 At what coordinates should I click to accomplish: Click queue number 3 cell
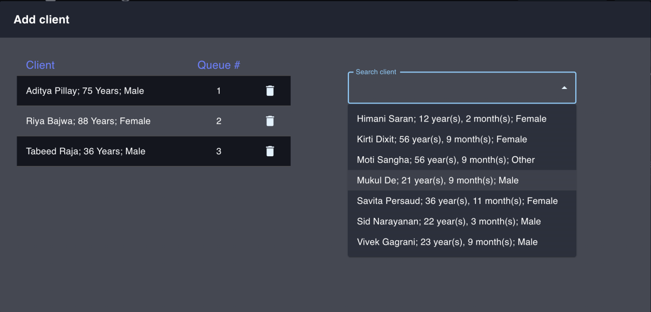219,151
